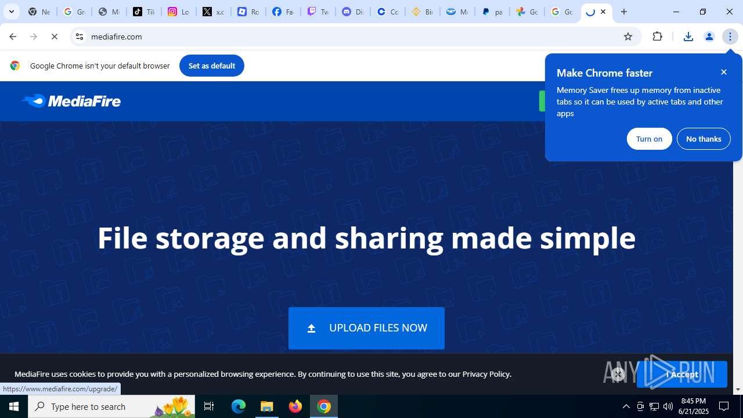Open File Explorer from taskbar
This screenshot has width=743, height=418.
tap(267, 406)
